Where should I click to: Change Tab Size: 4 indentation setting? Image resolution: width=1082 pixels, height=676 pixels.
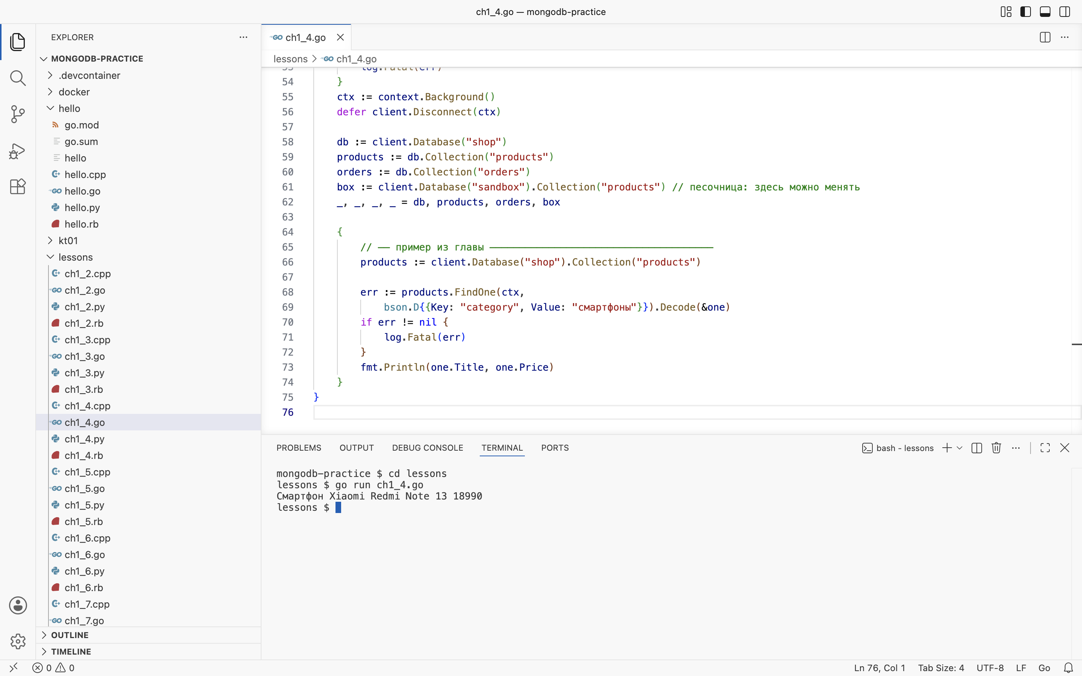[x=941, y=667]
